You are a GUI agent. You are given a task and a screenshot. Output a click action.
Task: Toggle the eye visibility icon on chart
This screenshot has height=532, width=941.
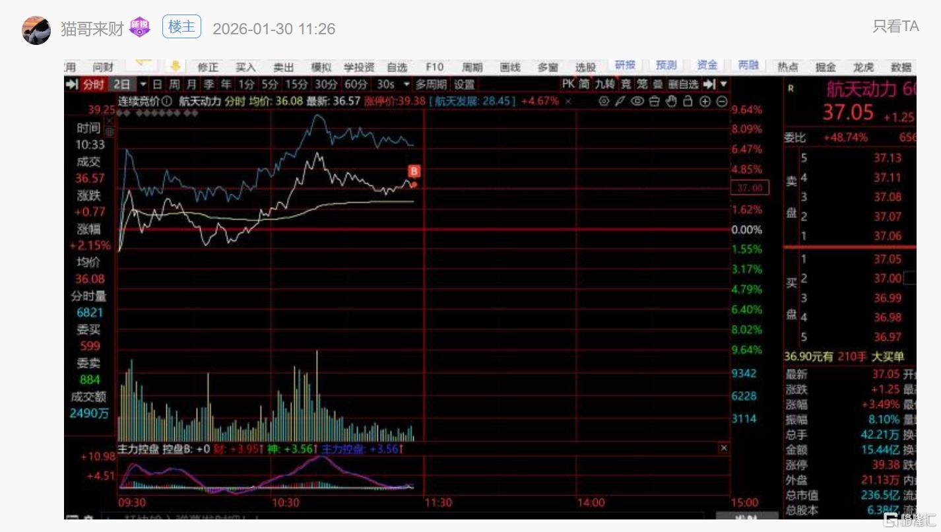point(637,101)
